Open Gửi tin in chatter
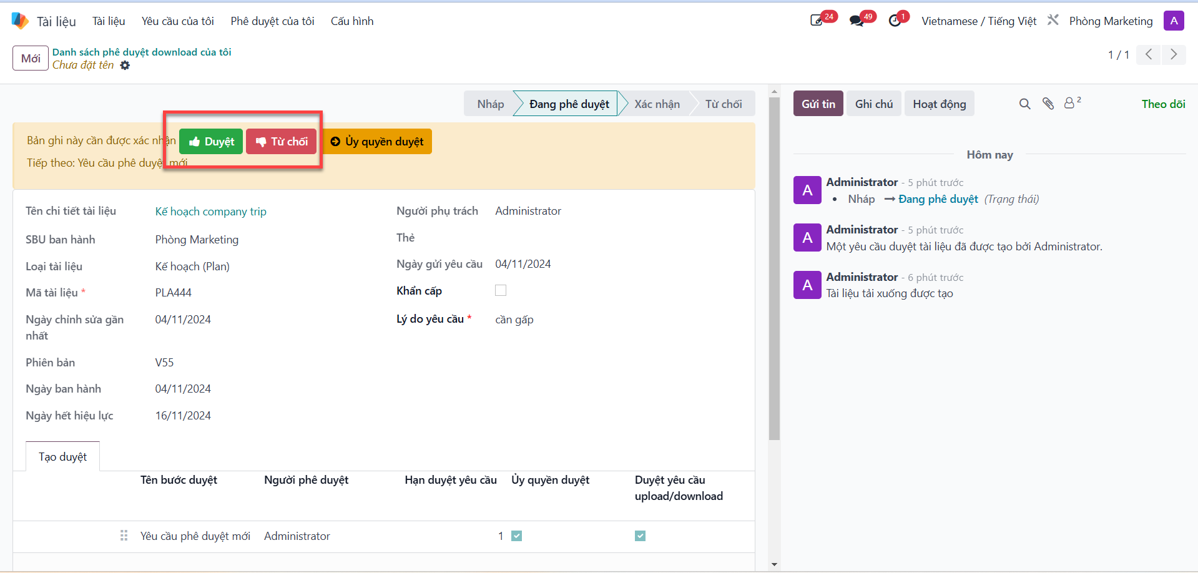This screenshot has width=1198, height=573. pos(818,104)
